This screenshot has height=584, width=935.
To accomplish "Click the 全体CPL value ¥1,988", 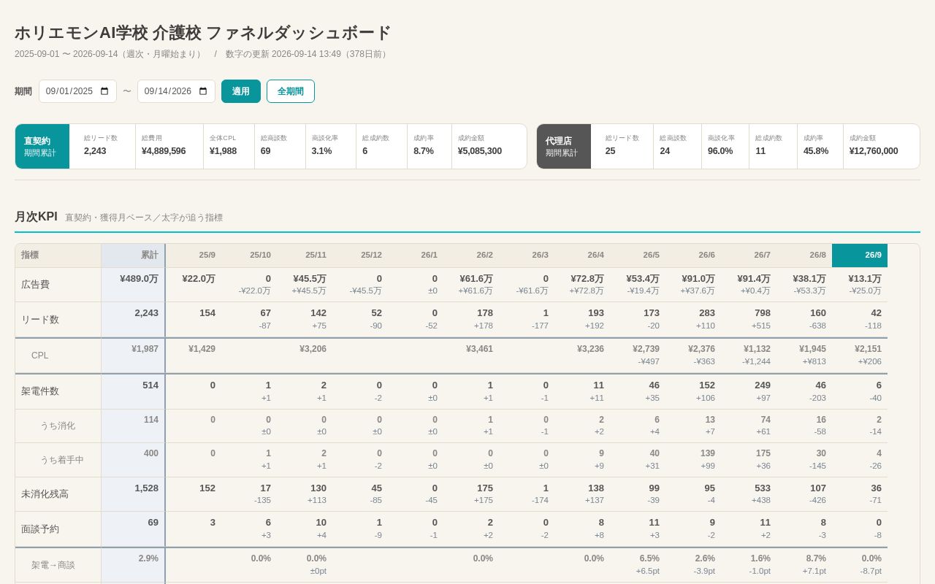I will (x=223, y=151).
